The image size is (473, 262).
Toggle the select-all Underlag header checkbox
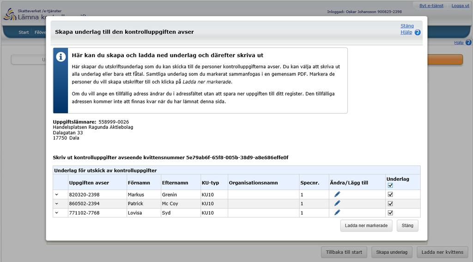pyautogui.click(x=390, y=185)
